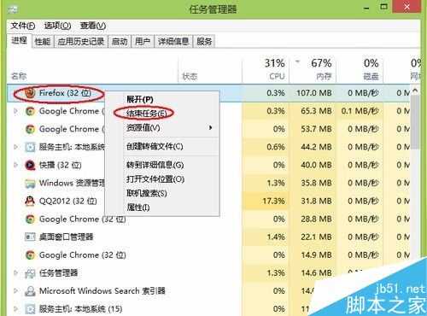Open the 资源值(V) submenu arrow
The image size is (427, 316).
[210, 127]
